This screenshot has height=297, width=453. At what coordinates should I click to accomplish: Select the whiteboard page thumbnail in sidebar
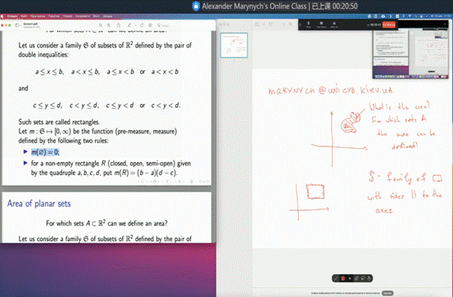[234, 45]
